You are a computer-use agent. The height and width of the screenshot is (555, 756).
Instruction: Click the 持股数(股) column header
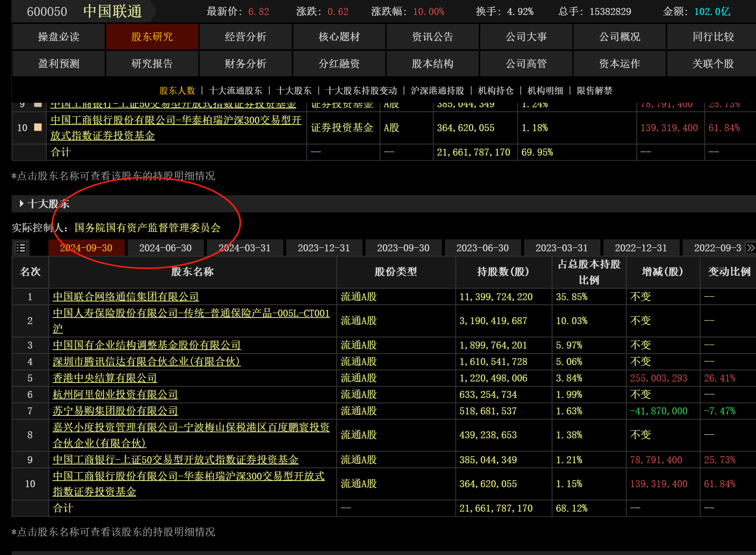pos(503,272)
